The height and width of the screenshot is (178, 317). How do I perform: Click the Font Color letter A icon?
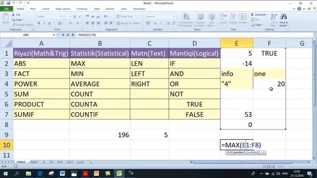pos(77,23)
